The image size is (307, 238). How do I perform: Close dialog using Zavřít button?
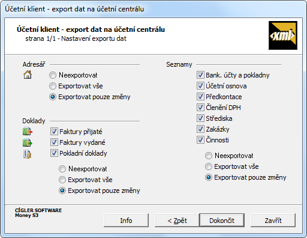tap(273, 221)
